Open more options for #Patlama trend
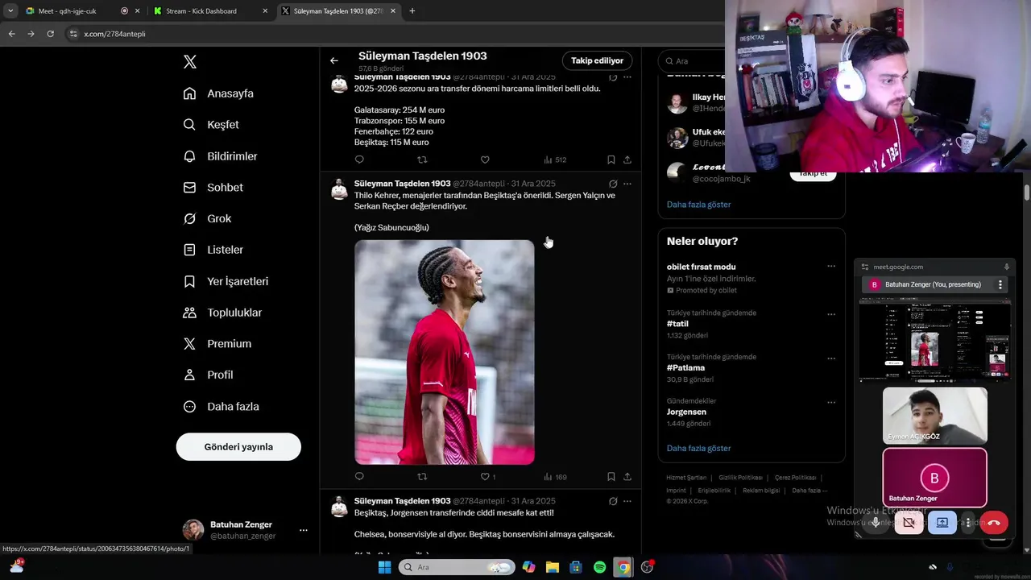1031x580 pixels. [831, 358]
